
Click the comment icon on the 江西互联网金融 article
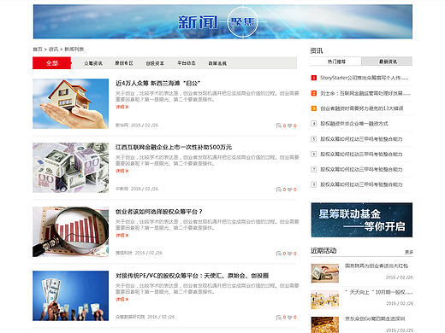(x=278, y=190)
